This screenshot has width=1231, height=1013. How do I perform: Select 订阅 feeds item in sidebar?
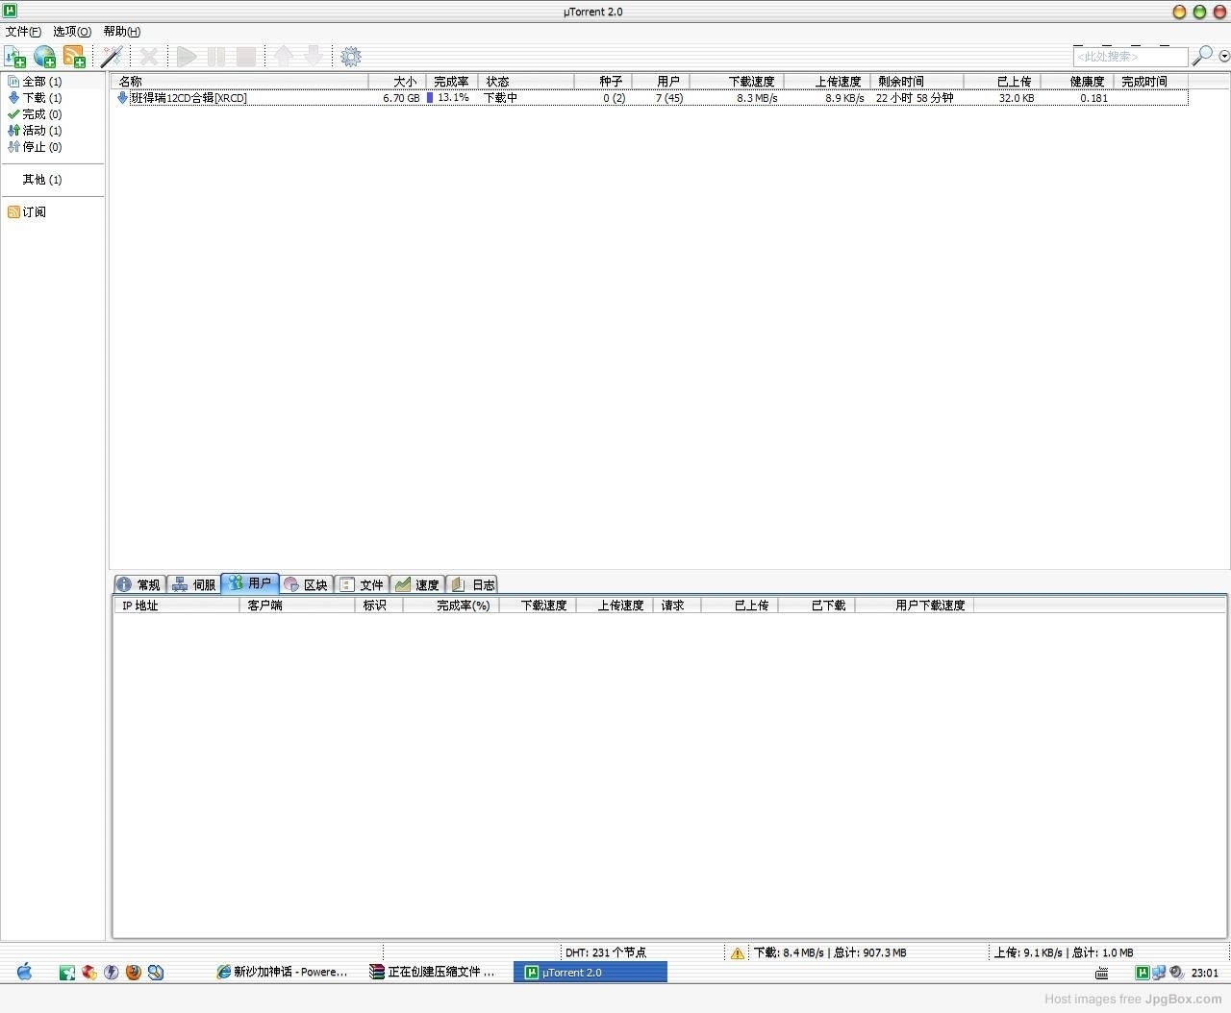tap(34, 212)
